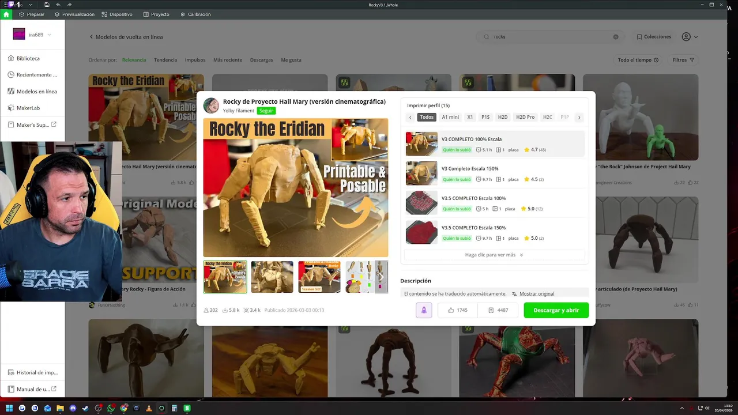Sort results by Impulsos
This screenshot has width=738, height=415.
[195, 60]
